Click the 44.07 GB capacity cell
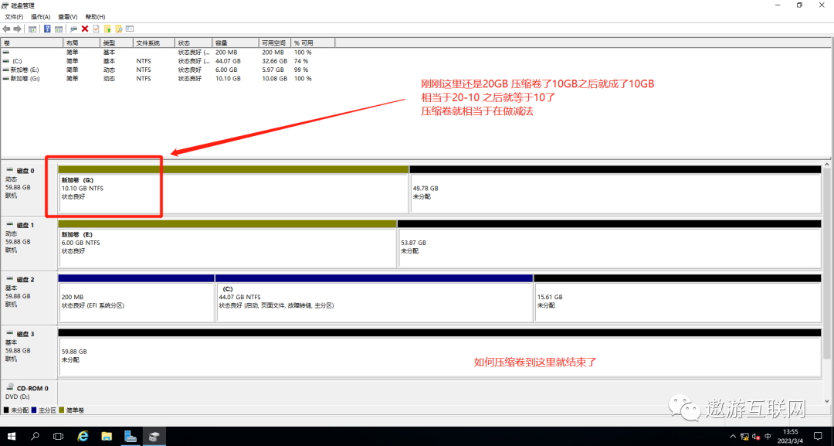This screenshot has height=446, width=834. click(x=228, y=61)
